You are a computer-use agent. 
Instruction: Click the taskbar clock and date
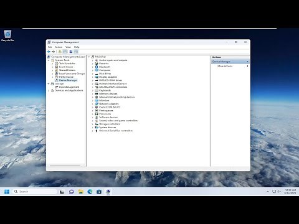[x=290, y=192]
